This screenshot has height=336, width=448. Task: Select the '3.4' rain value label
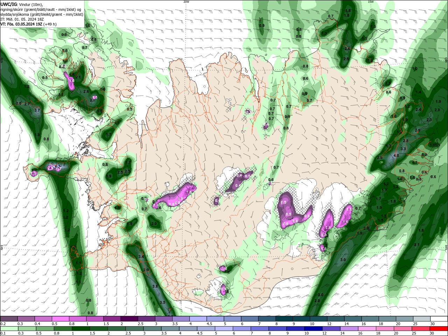point(141,257)
